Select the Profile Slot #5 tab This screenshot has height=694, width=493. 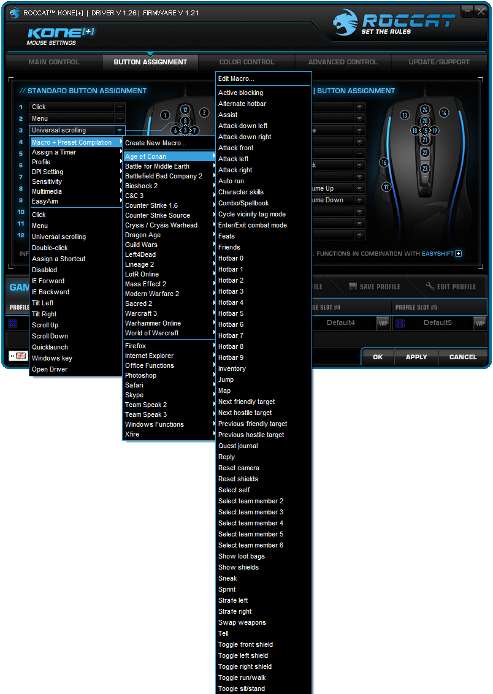(439, 307)
